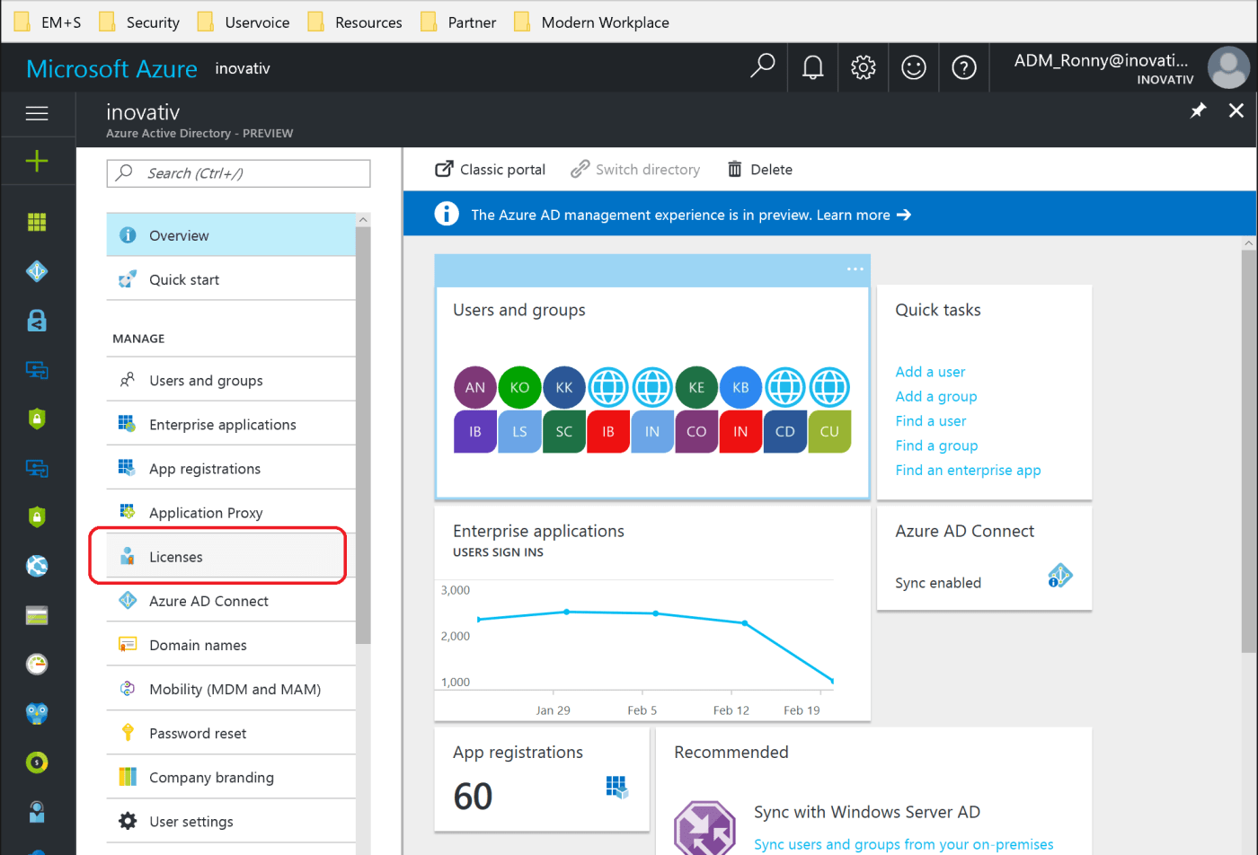This screenshot has width=1258, height=855.
Task: Click the Add a user quick task link
Action: [x=929, y=371]
